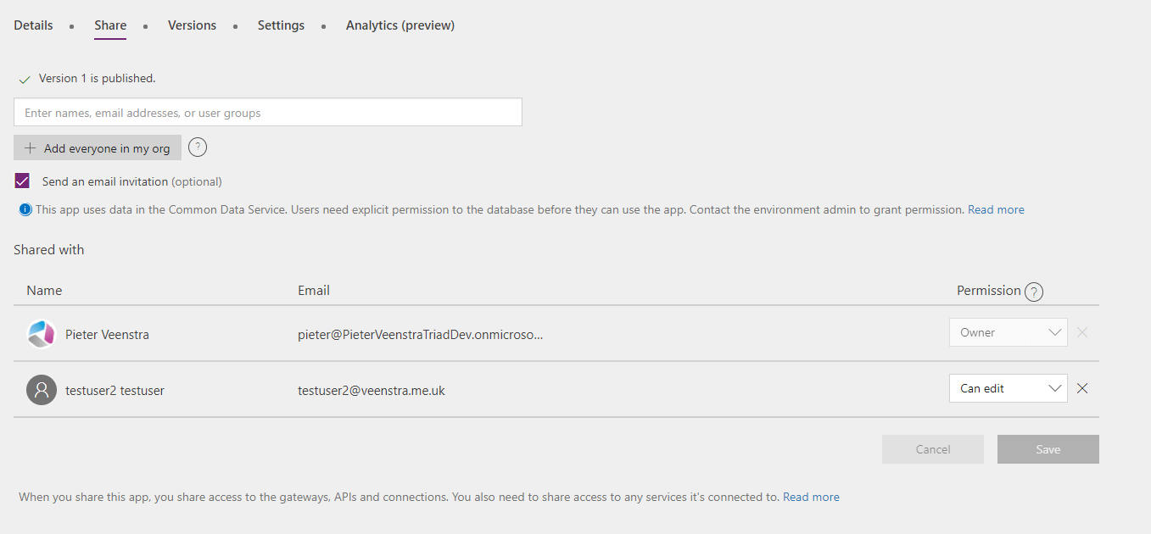Click the Email column header
The height and width of the screenshot is (534, 1151).
click(x=314, y=291)
